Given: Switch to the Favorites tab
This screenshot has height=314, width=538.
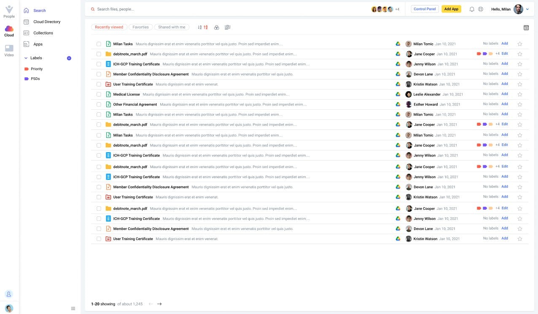Looking at the screenshot, I should [x=140, y=27].
